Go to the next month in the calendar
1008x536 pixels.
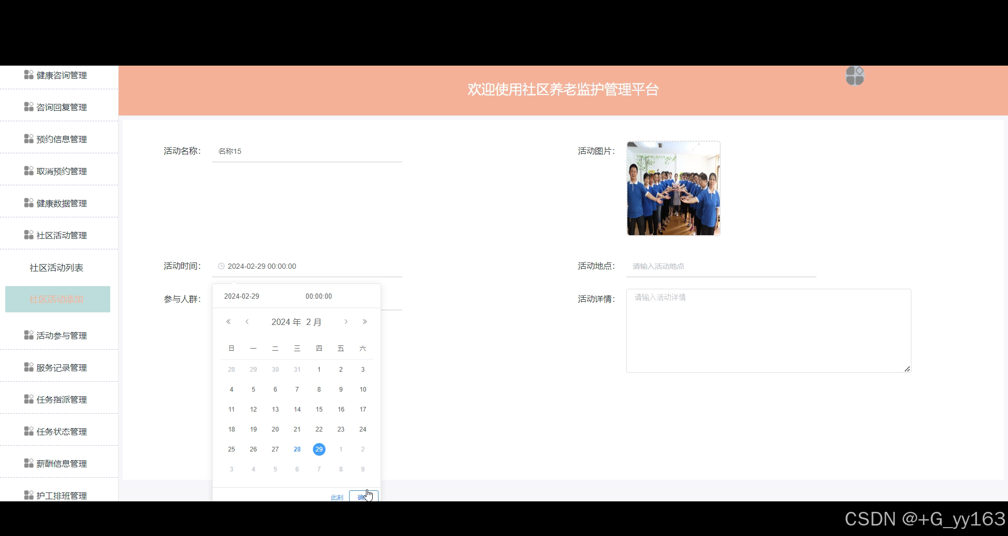pos(346,322)
